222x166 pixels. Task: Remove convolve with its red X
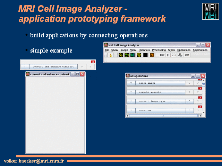200,107
